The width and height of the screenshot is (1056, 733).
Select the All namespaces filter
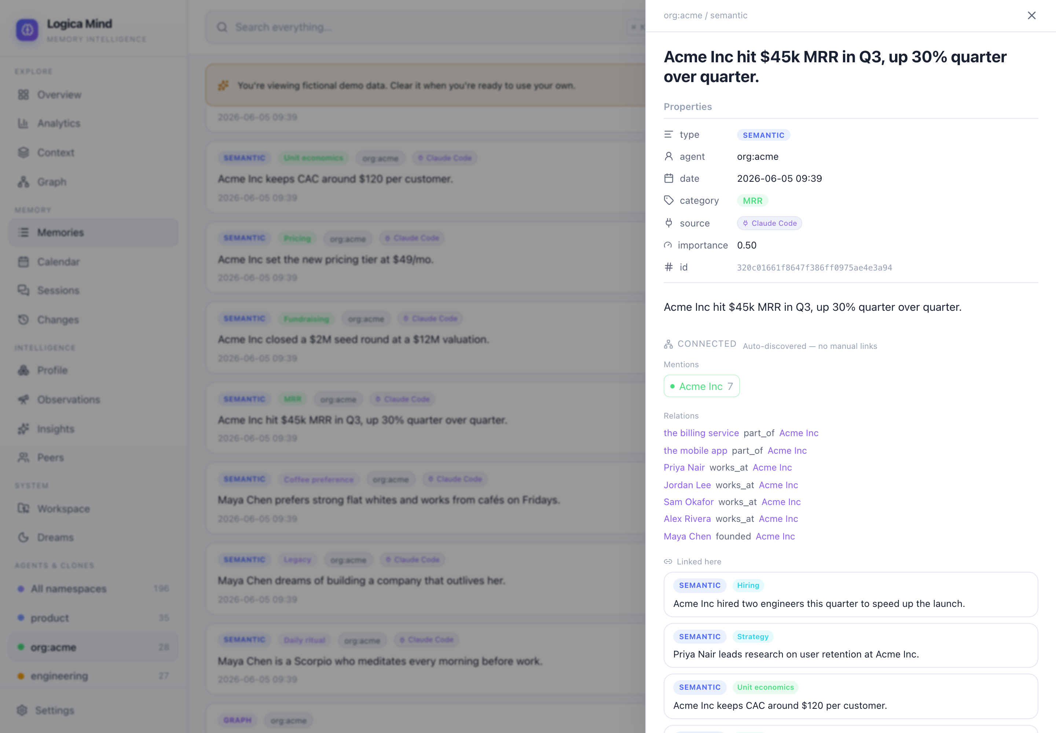coord(93,589)
